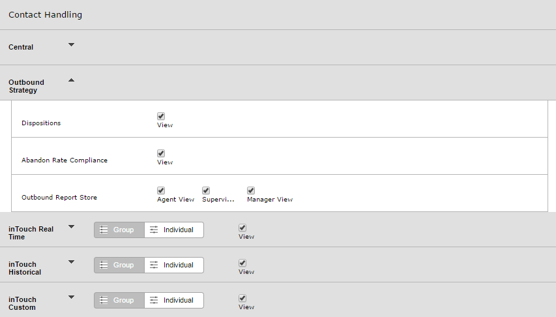The width and height of the screenshot is (556, 317).
Task: Click Individual sliders icon for inTouch Custom
Action: click(x=154, y=300)
